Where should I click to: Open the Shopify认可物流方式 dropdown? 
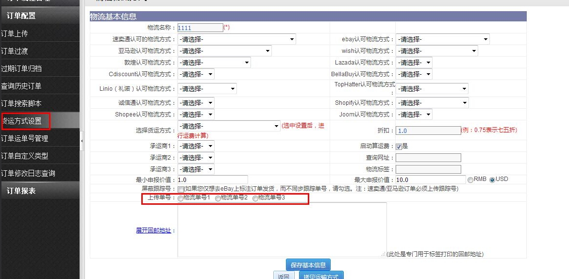432,103
